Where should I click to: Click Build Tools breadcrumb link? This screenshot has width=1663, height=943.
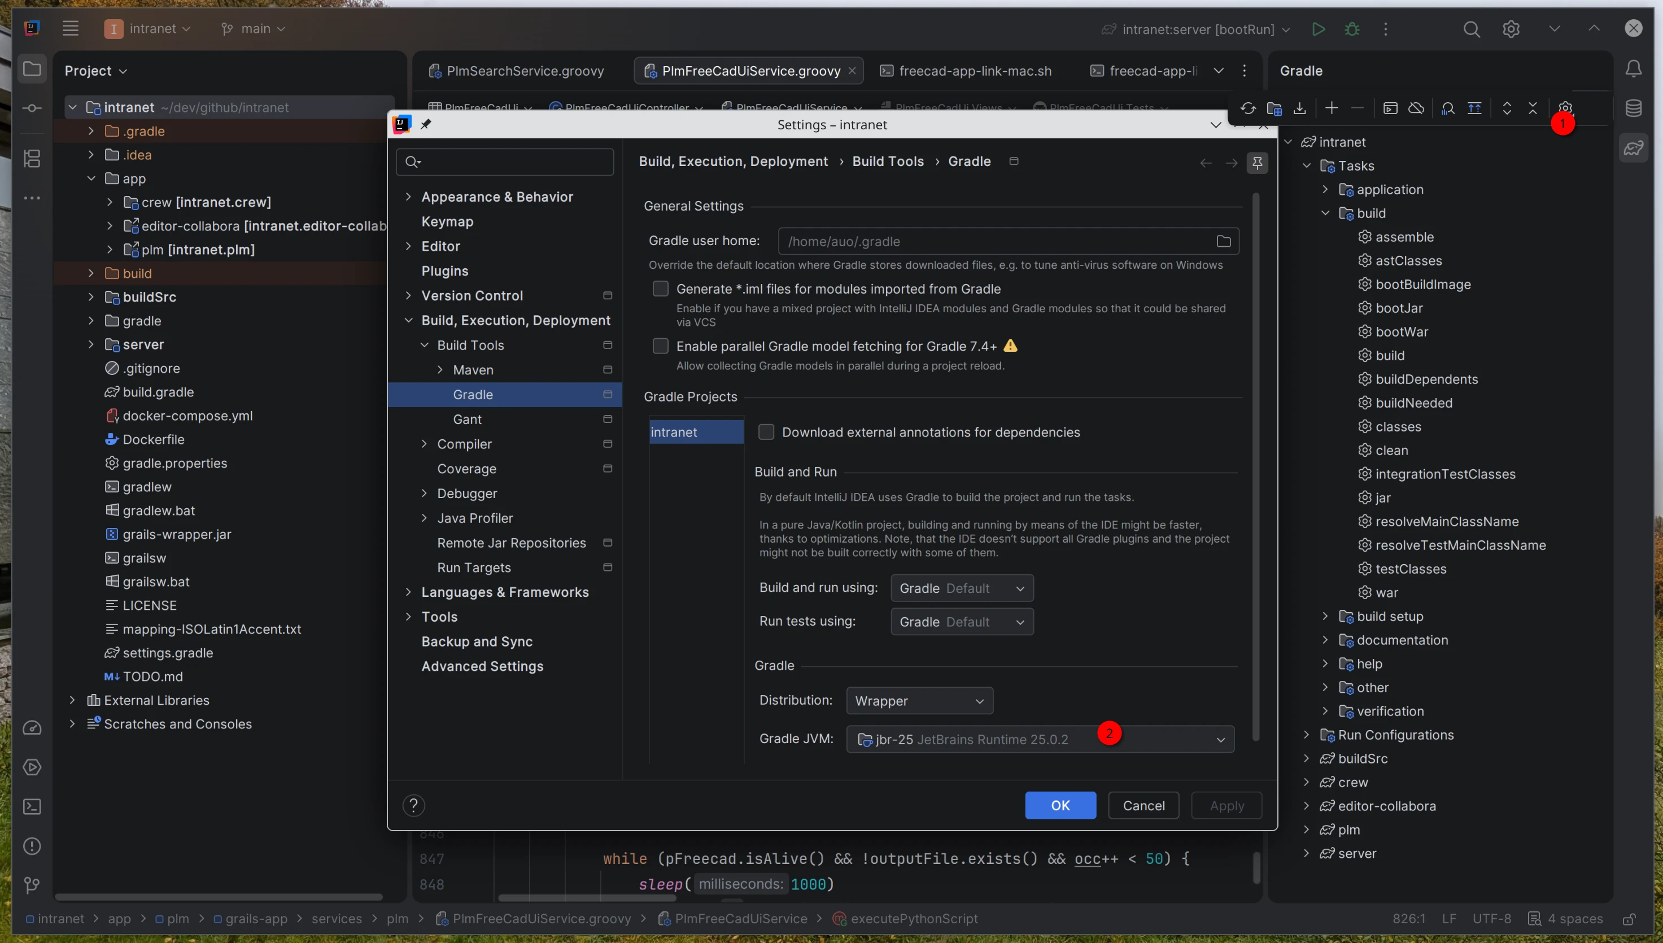pyautogui.click(x=888, y=161)
